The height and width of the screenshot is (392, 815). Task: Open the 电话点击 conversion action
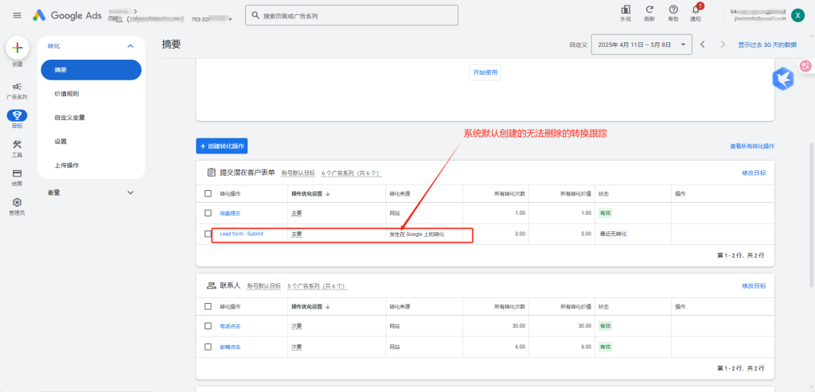click(x=230, y=326)
